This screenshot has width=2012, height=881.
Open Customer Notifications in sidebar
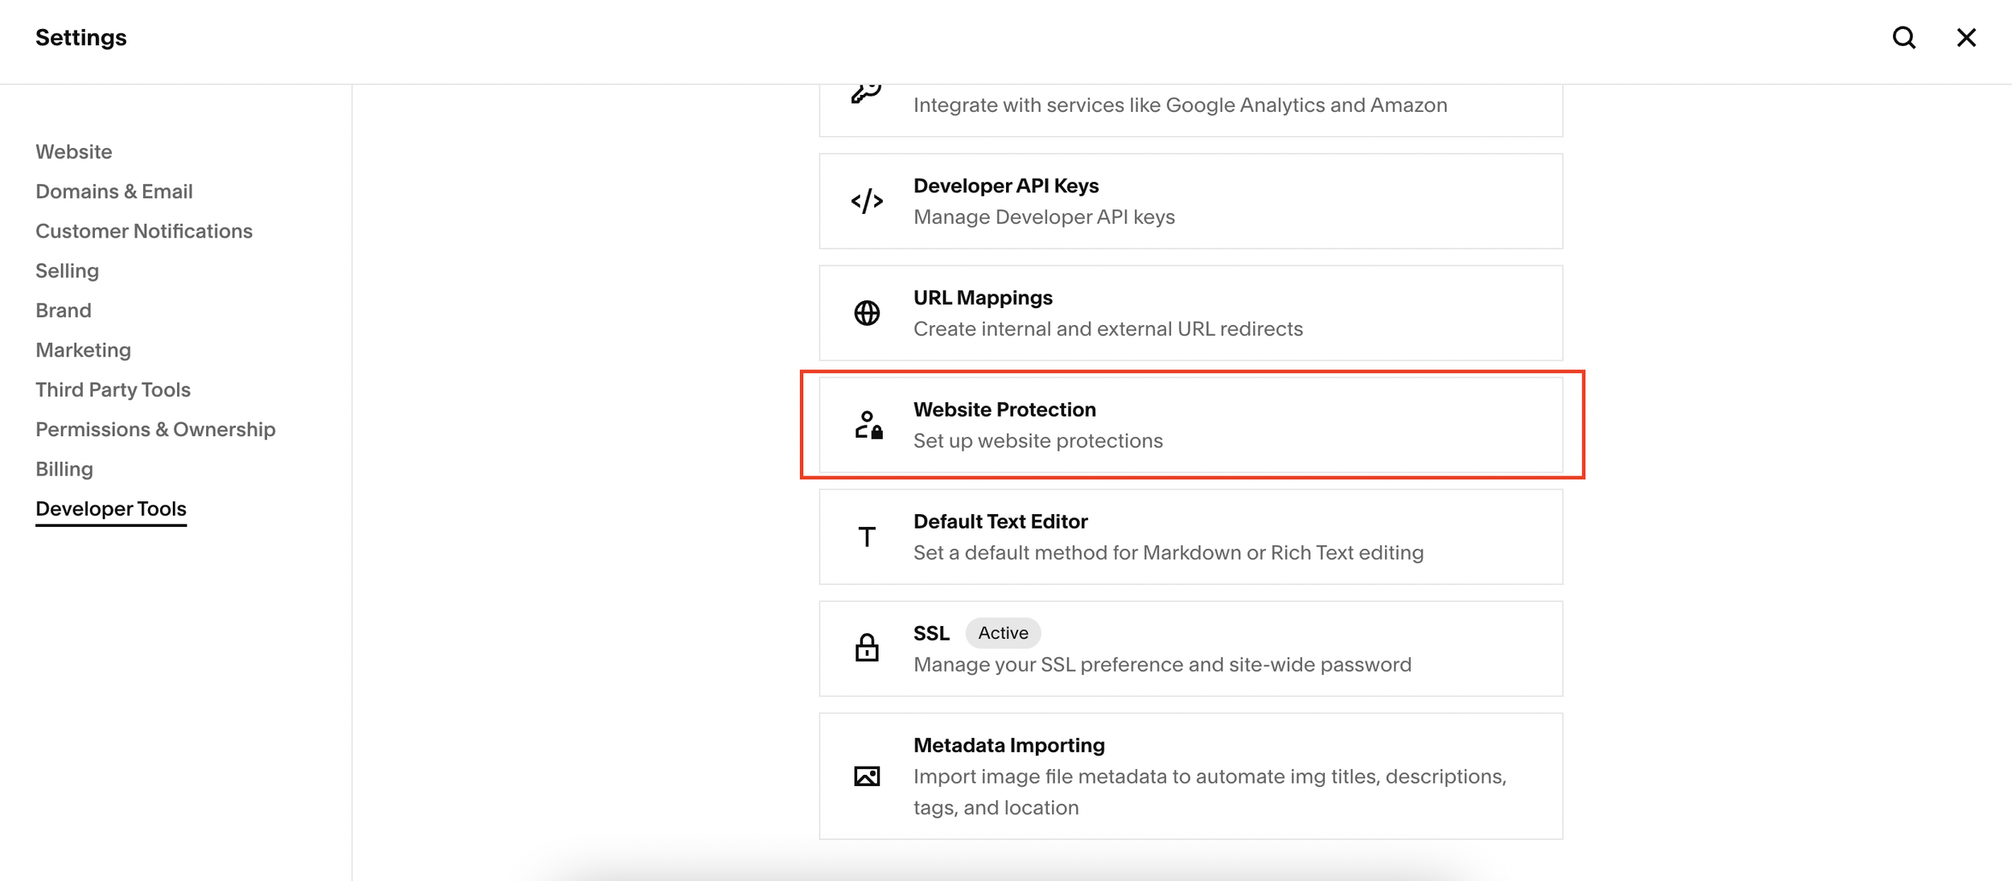(x=144, y=231)
